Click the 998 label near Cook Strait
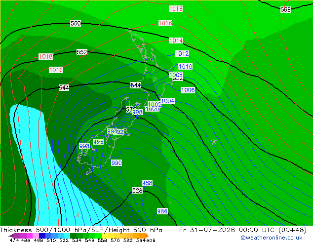313x242 pixels. 138,112
